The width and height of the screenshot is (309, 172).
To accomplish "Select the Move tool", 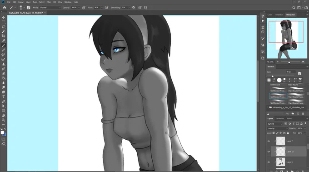I will point(3,17).
